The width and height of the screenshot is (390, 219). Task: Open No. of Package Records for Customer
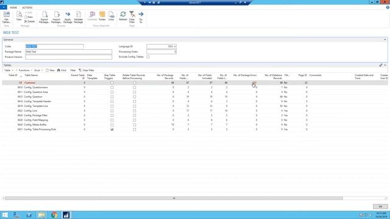pyautogui.click(x=172, y=83)
